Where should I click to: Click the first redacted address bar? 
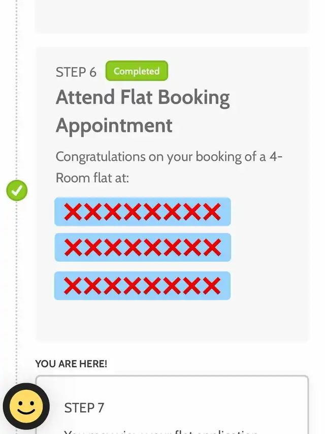tap(142, 212)
